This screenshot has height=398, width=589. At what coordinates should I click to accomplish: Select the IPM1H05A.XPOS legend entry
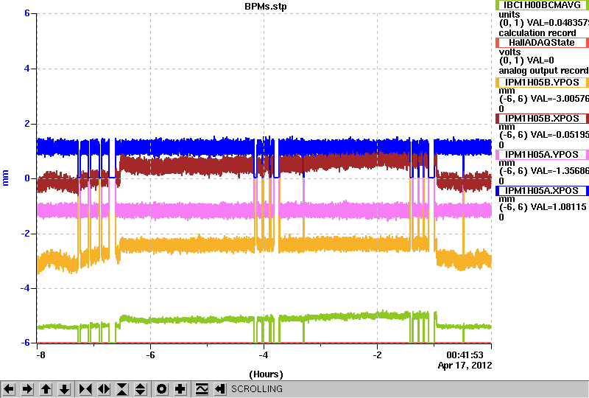coord(542,191)
